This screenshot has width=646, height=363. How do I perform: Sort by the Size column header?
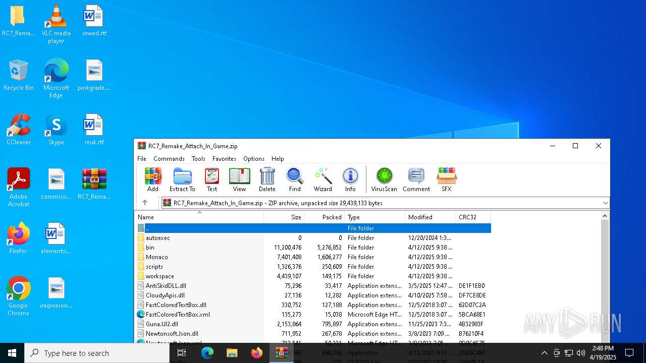284,217
